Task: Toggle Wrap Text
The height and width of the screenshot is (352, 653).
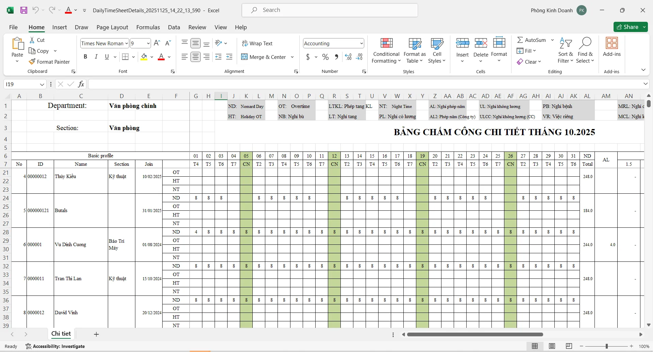Action: (x=257, y=43)
